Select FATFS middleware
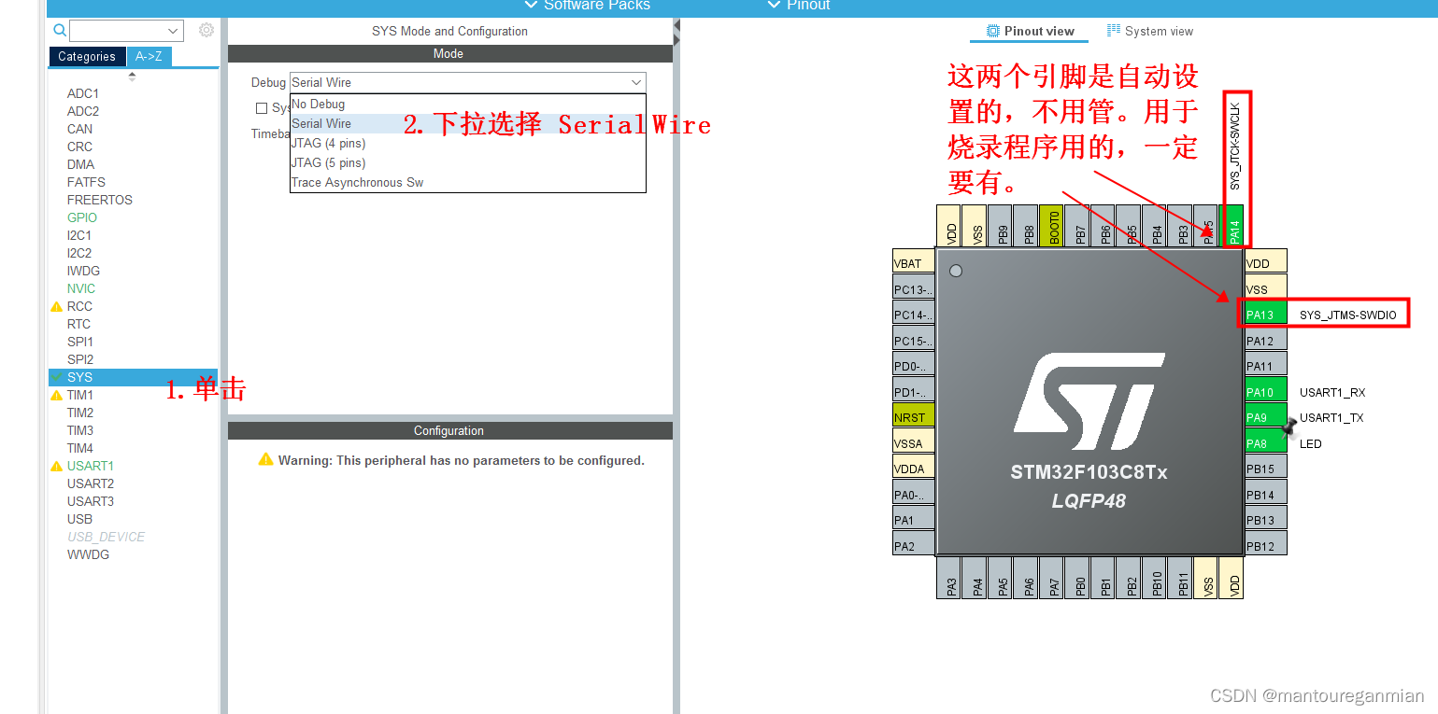Image resolution: width=1438 pixels, height=714 pixels. tap(86, 182)
